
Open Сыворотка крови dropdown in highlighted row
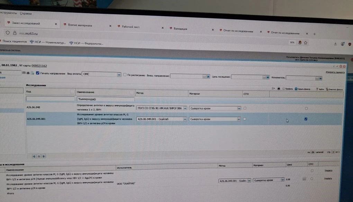click(239, 119)
